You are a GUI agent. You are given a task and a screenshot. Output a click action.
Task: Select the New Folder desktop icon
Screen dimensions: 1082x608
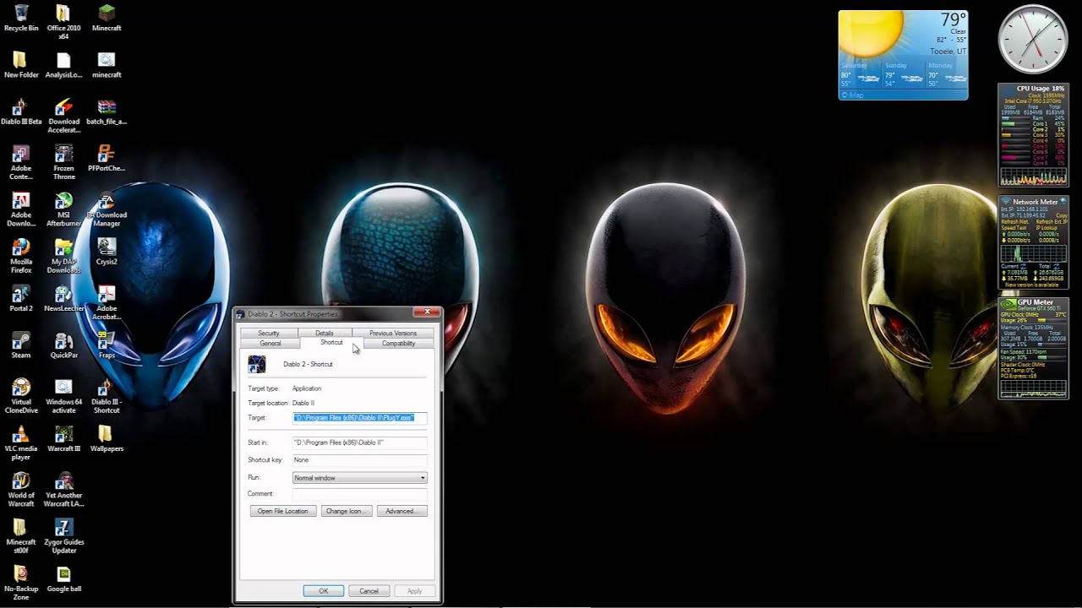[21, 64]
